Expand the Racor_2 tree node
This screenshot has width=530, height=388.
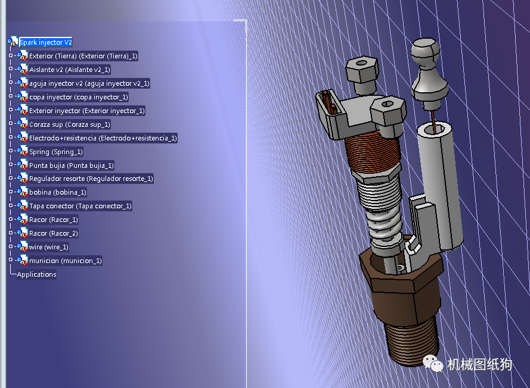coord(11,233)
